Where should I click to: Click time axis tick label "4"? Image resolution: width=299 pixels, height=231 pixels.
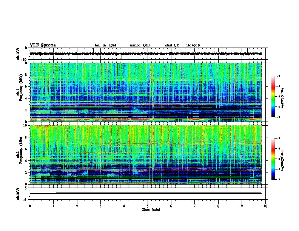(x=124, y=206)
